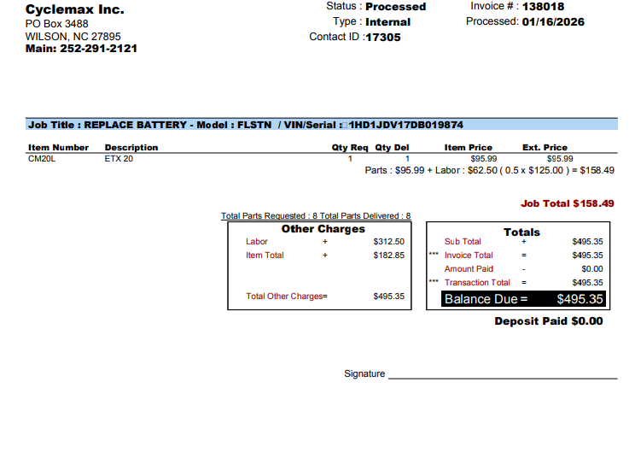This screenshot has width=635, height=470.
Task: Click the ETX 20 item description
Action: 119,159
